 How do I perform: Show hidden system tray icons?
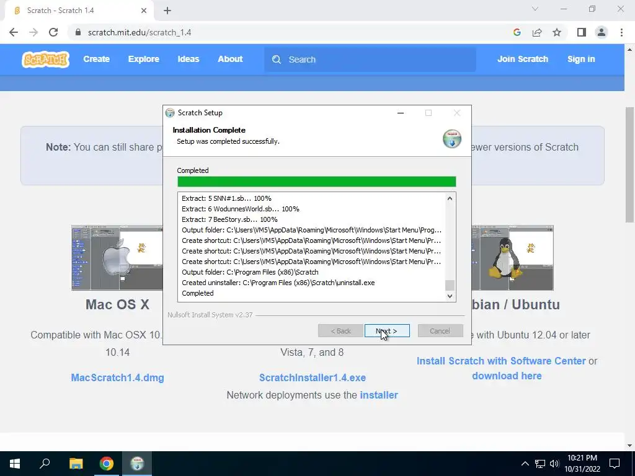click(525, 464)
